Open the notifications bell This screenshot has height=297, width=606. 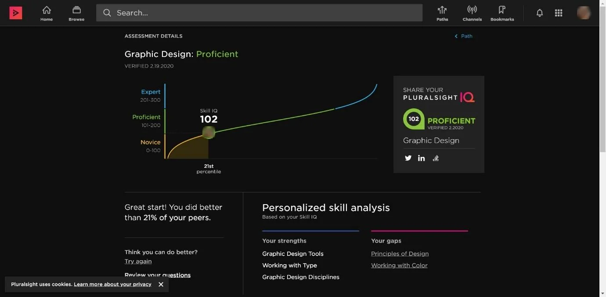pos(540,13)
